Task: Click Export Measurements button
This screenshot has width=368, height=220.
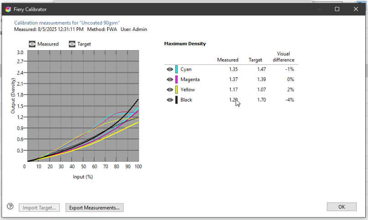Action: pos(94,208)
